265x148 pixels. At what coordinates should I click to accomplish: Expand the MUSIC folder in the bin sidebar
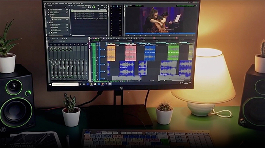tap(47, 22)
